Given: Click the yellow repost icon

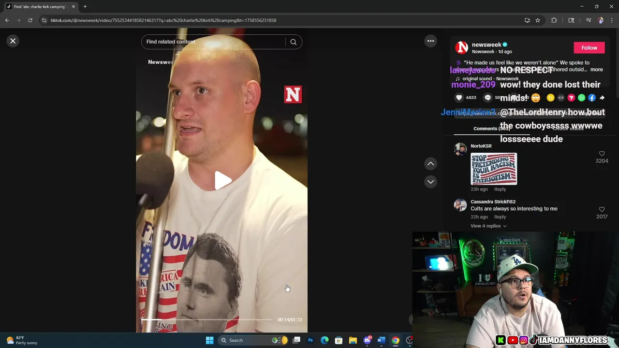Looking at the screenshot, I should click(x=550, y=98).
